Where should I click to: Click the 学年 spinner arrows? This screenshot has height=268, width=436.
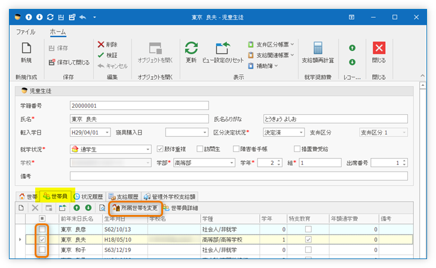[x=279, y=163]
